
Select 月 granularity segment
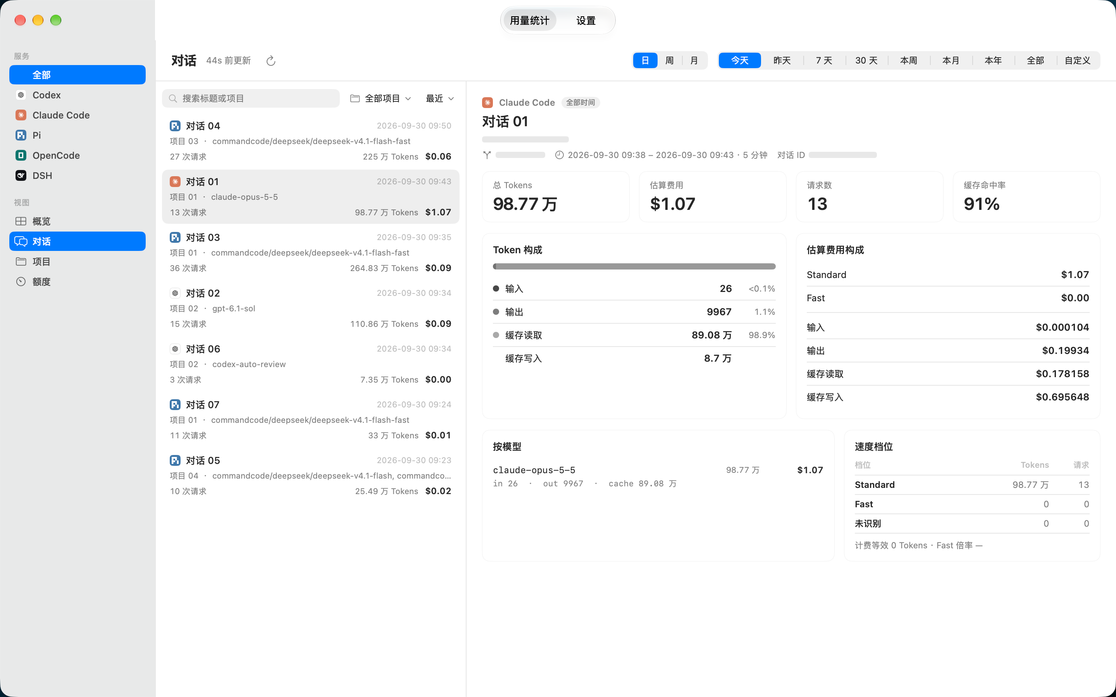pos(694,60)
